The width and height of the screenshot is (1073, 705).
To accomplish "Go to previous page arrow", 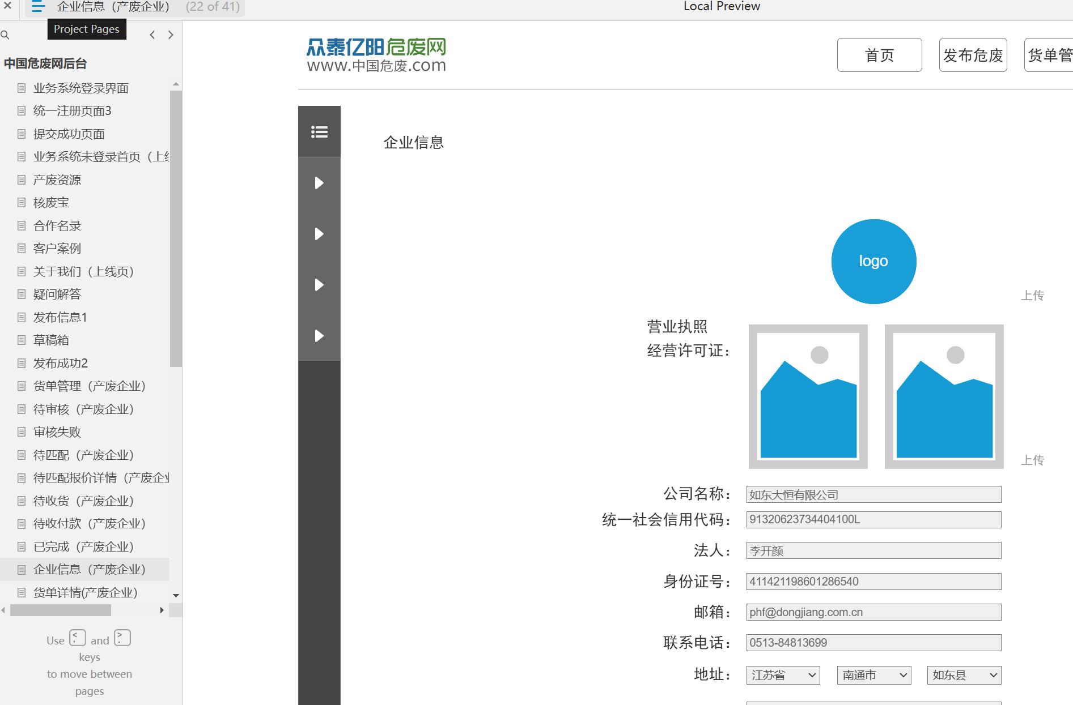I will click(x=152, y=35).
